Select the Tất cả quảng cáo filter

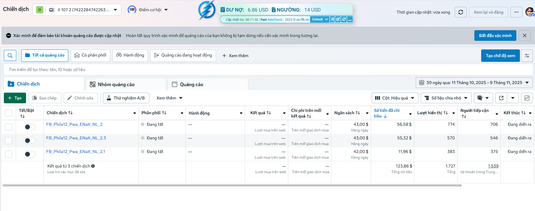pos(45,56)
